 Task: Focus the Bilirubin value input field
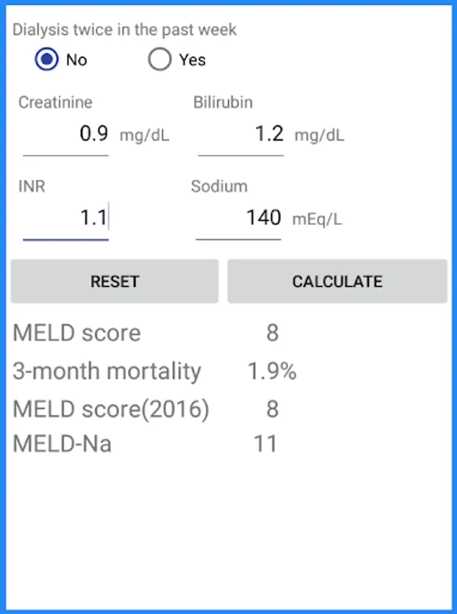pyautogui.click(x=241, y=134)
